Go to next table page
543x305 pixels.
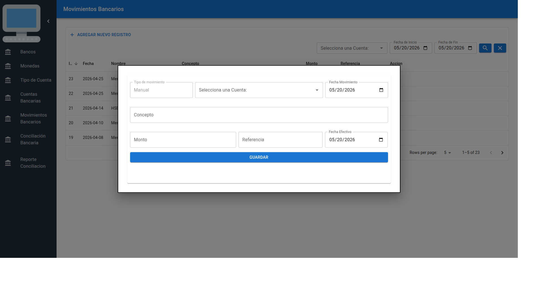[x=502, y=153]
